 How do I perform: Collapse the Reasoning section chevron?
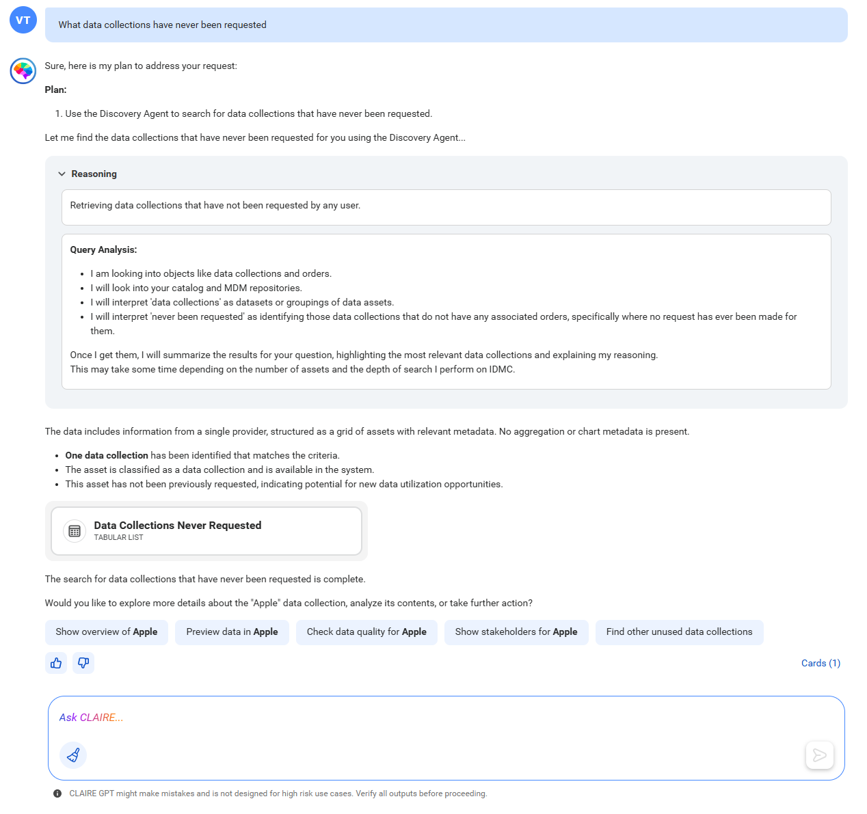[x=62, y=174]
